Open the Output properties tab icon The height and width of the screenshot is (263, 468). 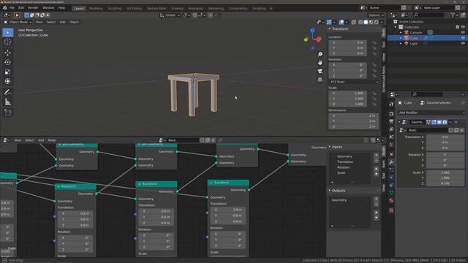[391, 121]
